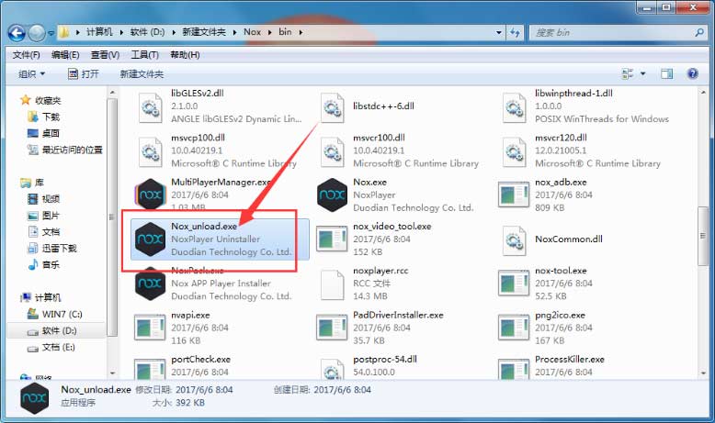Open the 文件(F) menu
This screenshot has height=423, width=715.
click(26, 55)
